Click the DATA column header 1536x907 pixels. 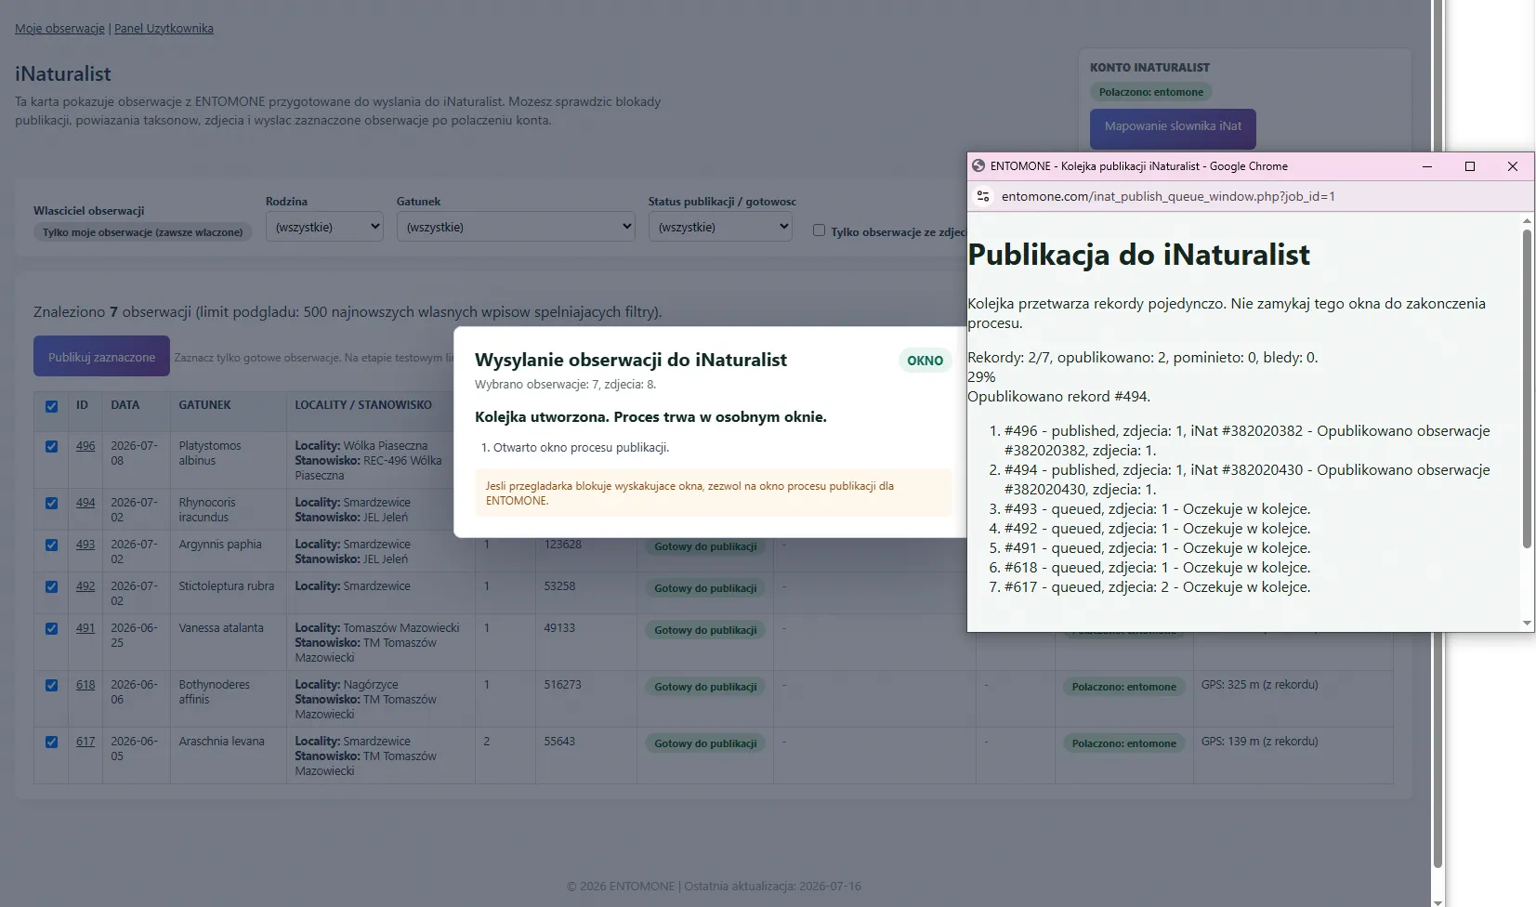pos(125,405)
